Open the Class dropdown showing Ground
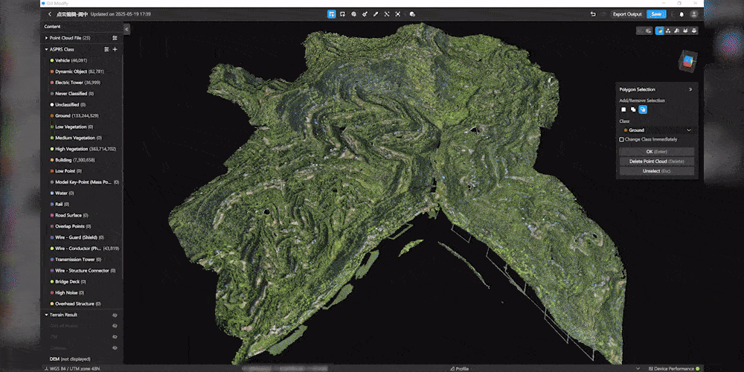Viewport: 744px width, 372px height. click(657, 130)
